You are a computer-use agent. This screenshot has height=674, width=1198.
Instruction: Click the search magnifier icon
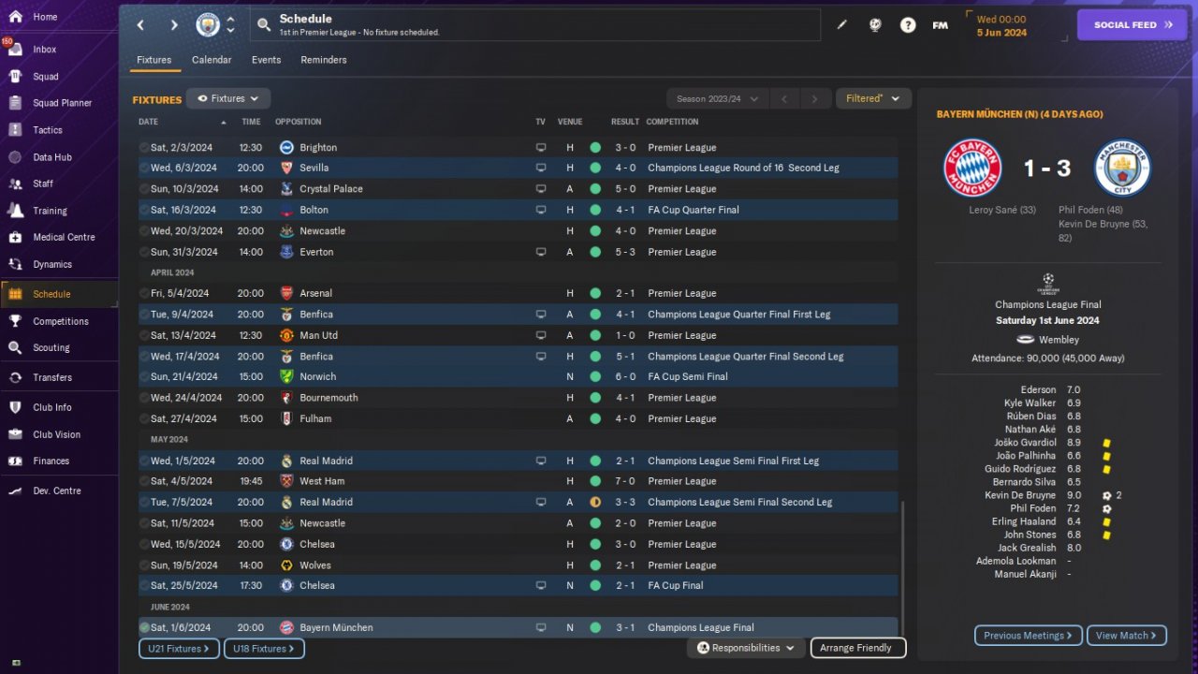[x=264, y=25]
